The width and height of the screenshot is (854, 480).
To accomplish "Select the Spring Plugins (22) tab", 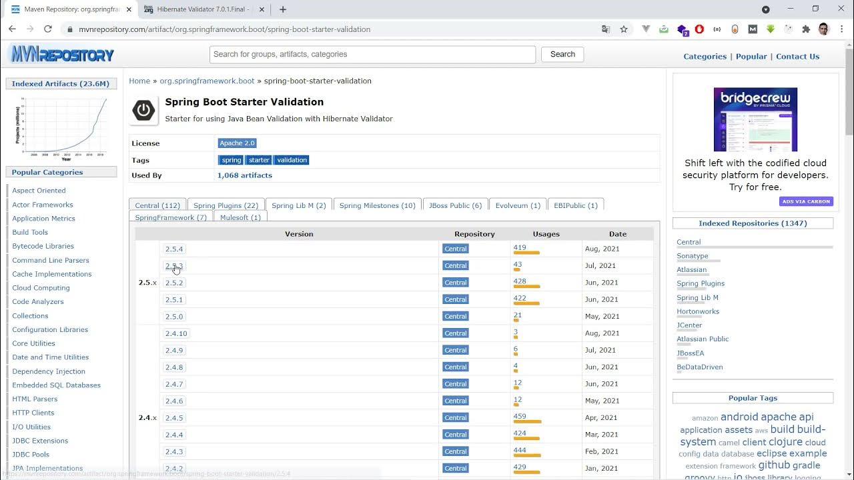I will [x=226, y=205].
